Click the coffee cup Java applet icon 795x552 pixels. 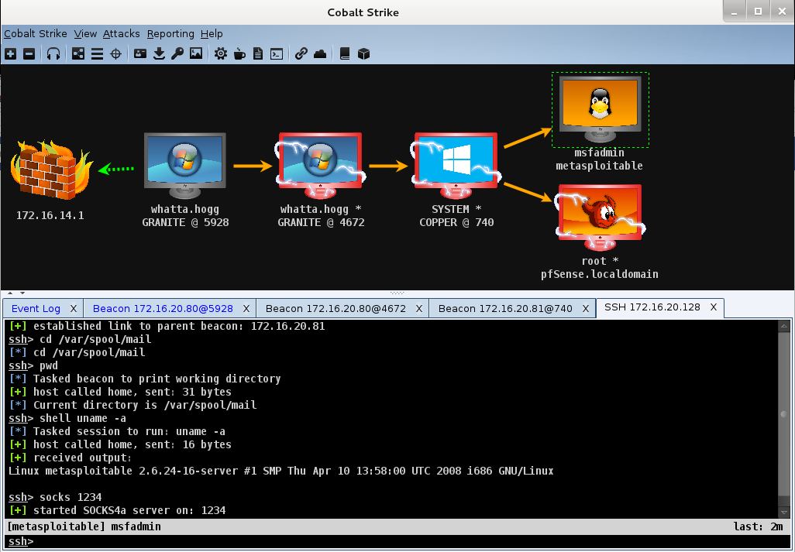pos(239,53)
